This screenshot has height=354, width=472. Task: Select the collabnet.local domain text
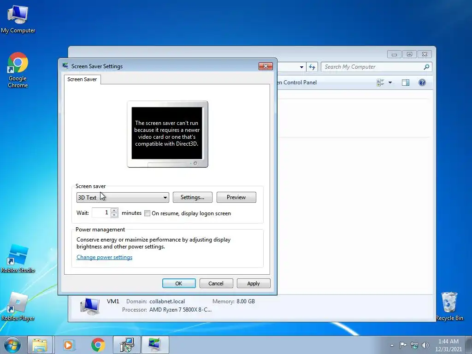(x=167, y=301)
